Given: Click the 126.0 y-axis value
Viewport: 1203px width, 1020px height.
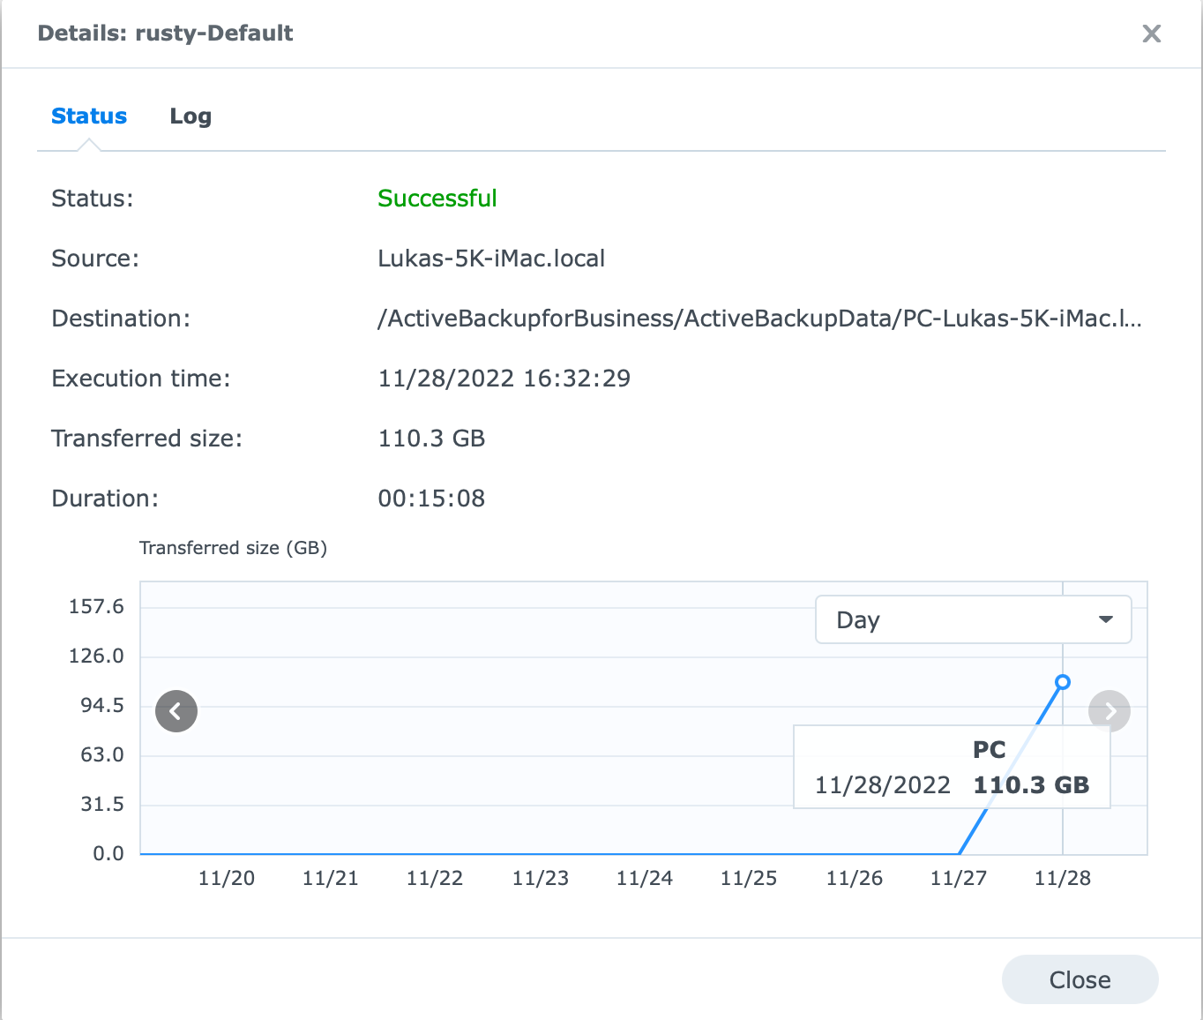Looking at the screenshot, I should [x=96, y=656].
